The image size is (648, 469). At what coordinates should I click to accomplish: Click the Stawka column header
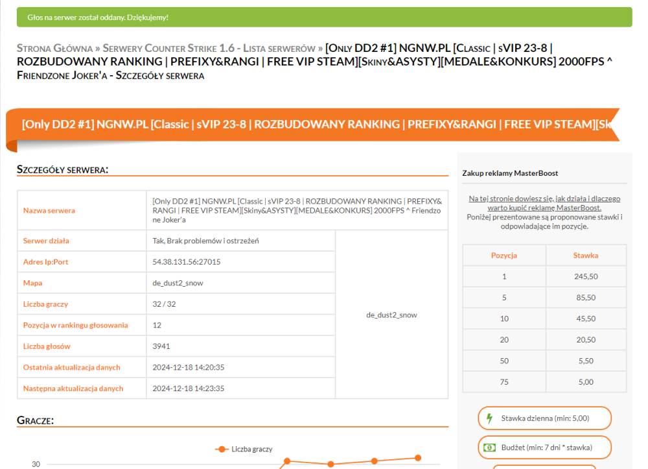[x=586, y=255]
